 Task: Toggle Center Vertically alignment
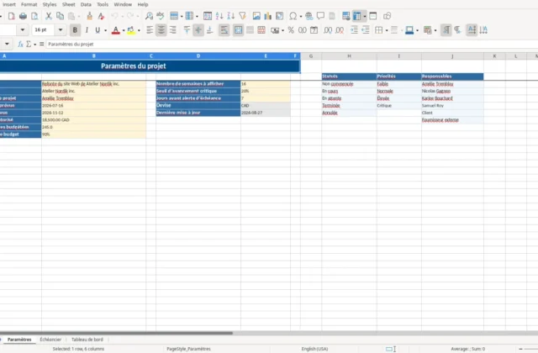(198, 30)
